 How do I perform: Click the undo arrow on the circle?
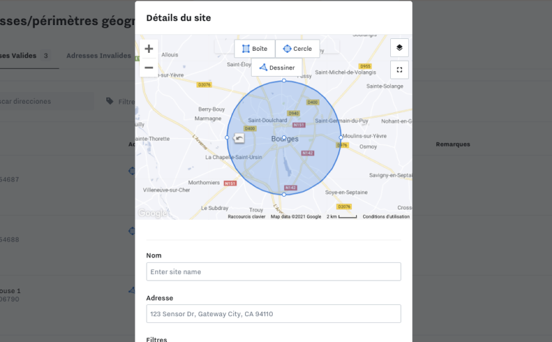click(x=239, y=138)
